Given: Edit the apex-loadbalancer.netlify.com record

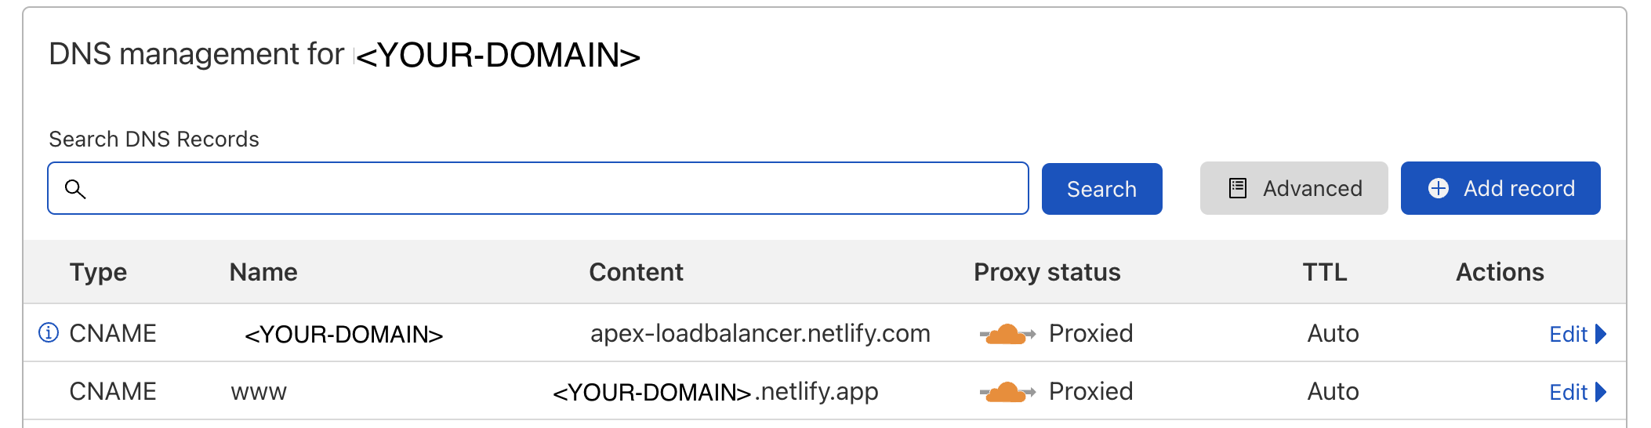Looking at the screenshot, I should click(x=1568, y=335).
